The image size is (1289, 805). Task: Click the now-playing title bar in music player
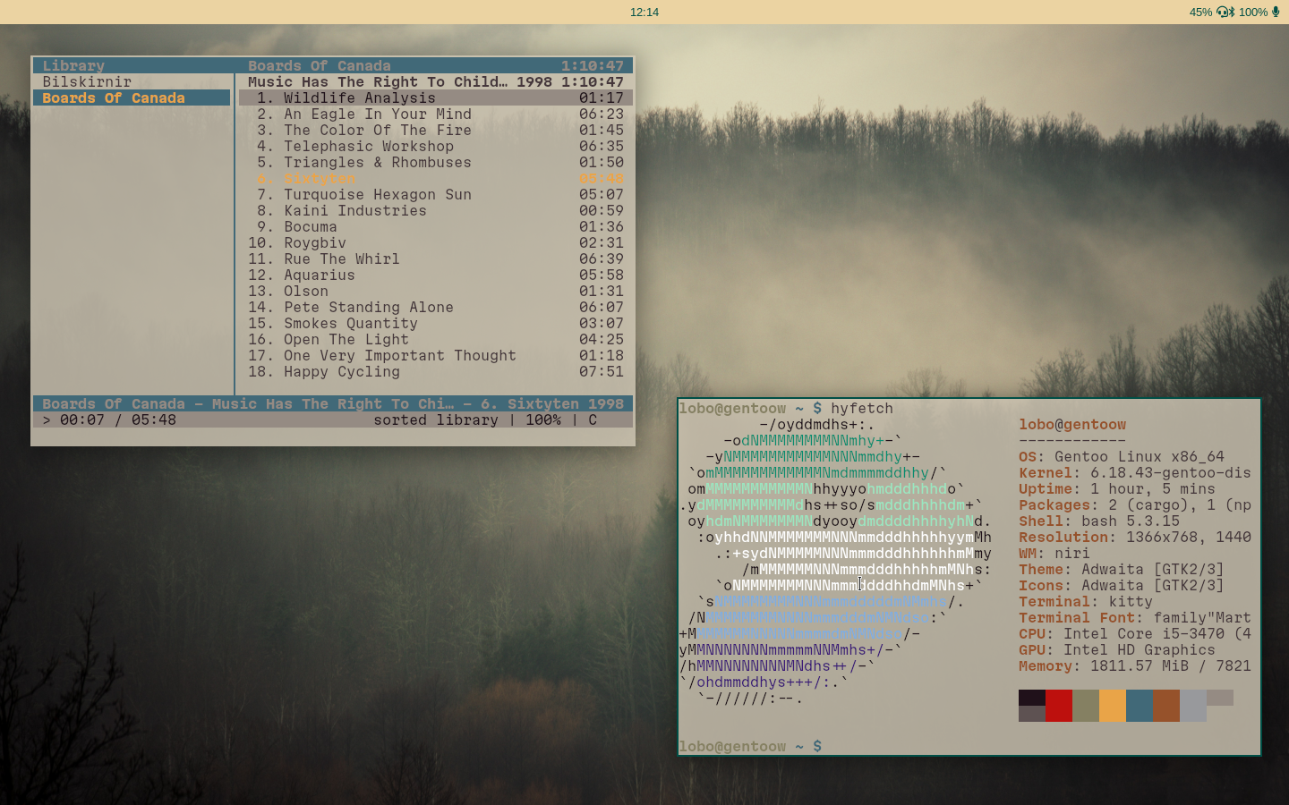click(333, 403)
